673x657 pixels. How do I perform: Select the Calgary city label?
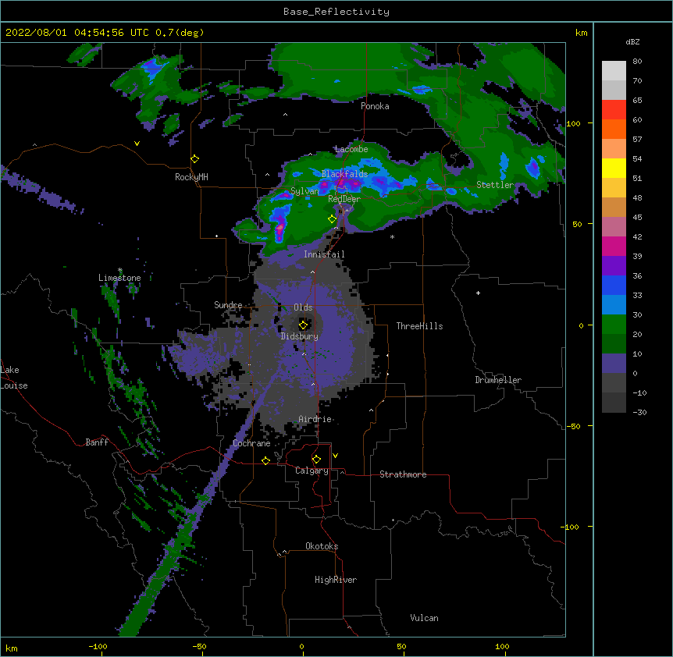(x=312, y=471)
